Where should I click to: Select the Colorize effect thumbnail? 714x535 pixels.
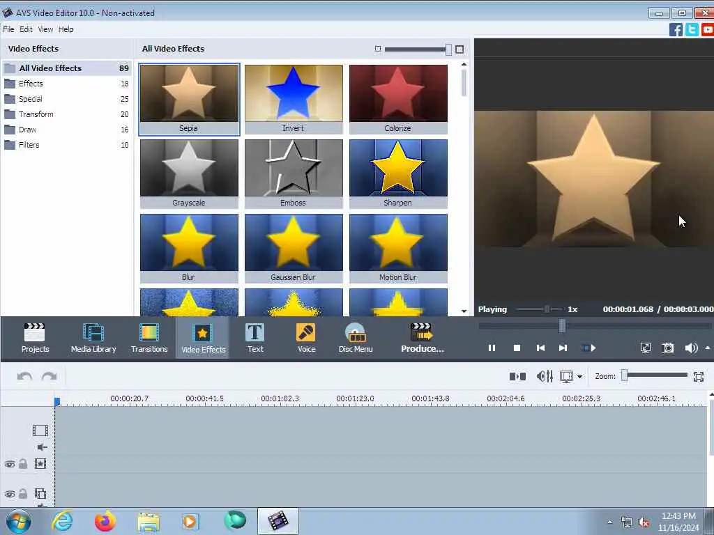tap(398, 99)
